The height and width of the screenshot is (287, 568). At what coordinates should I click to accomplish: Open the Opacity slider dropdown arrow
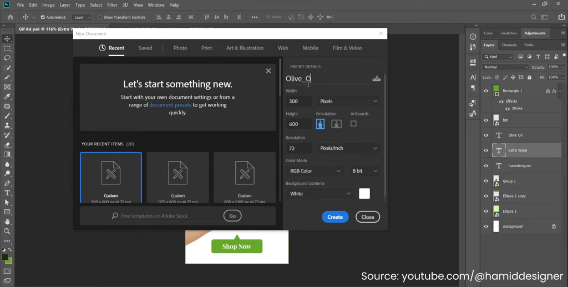[562, 67]
